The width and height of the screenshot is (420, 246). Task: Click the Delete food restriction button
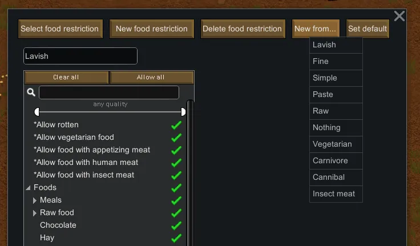[242, 29]
